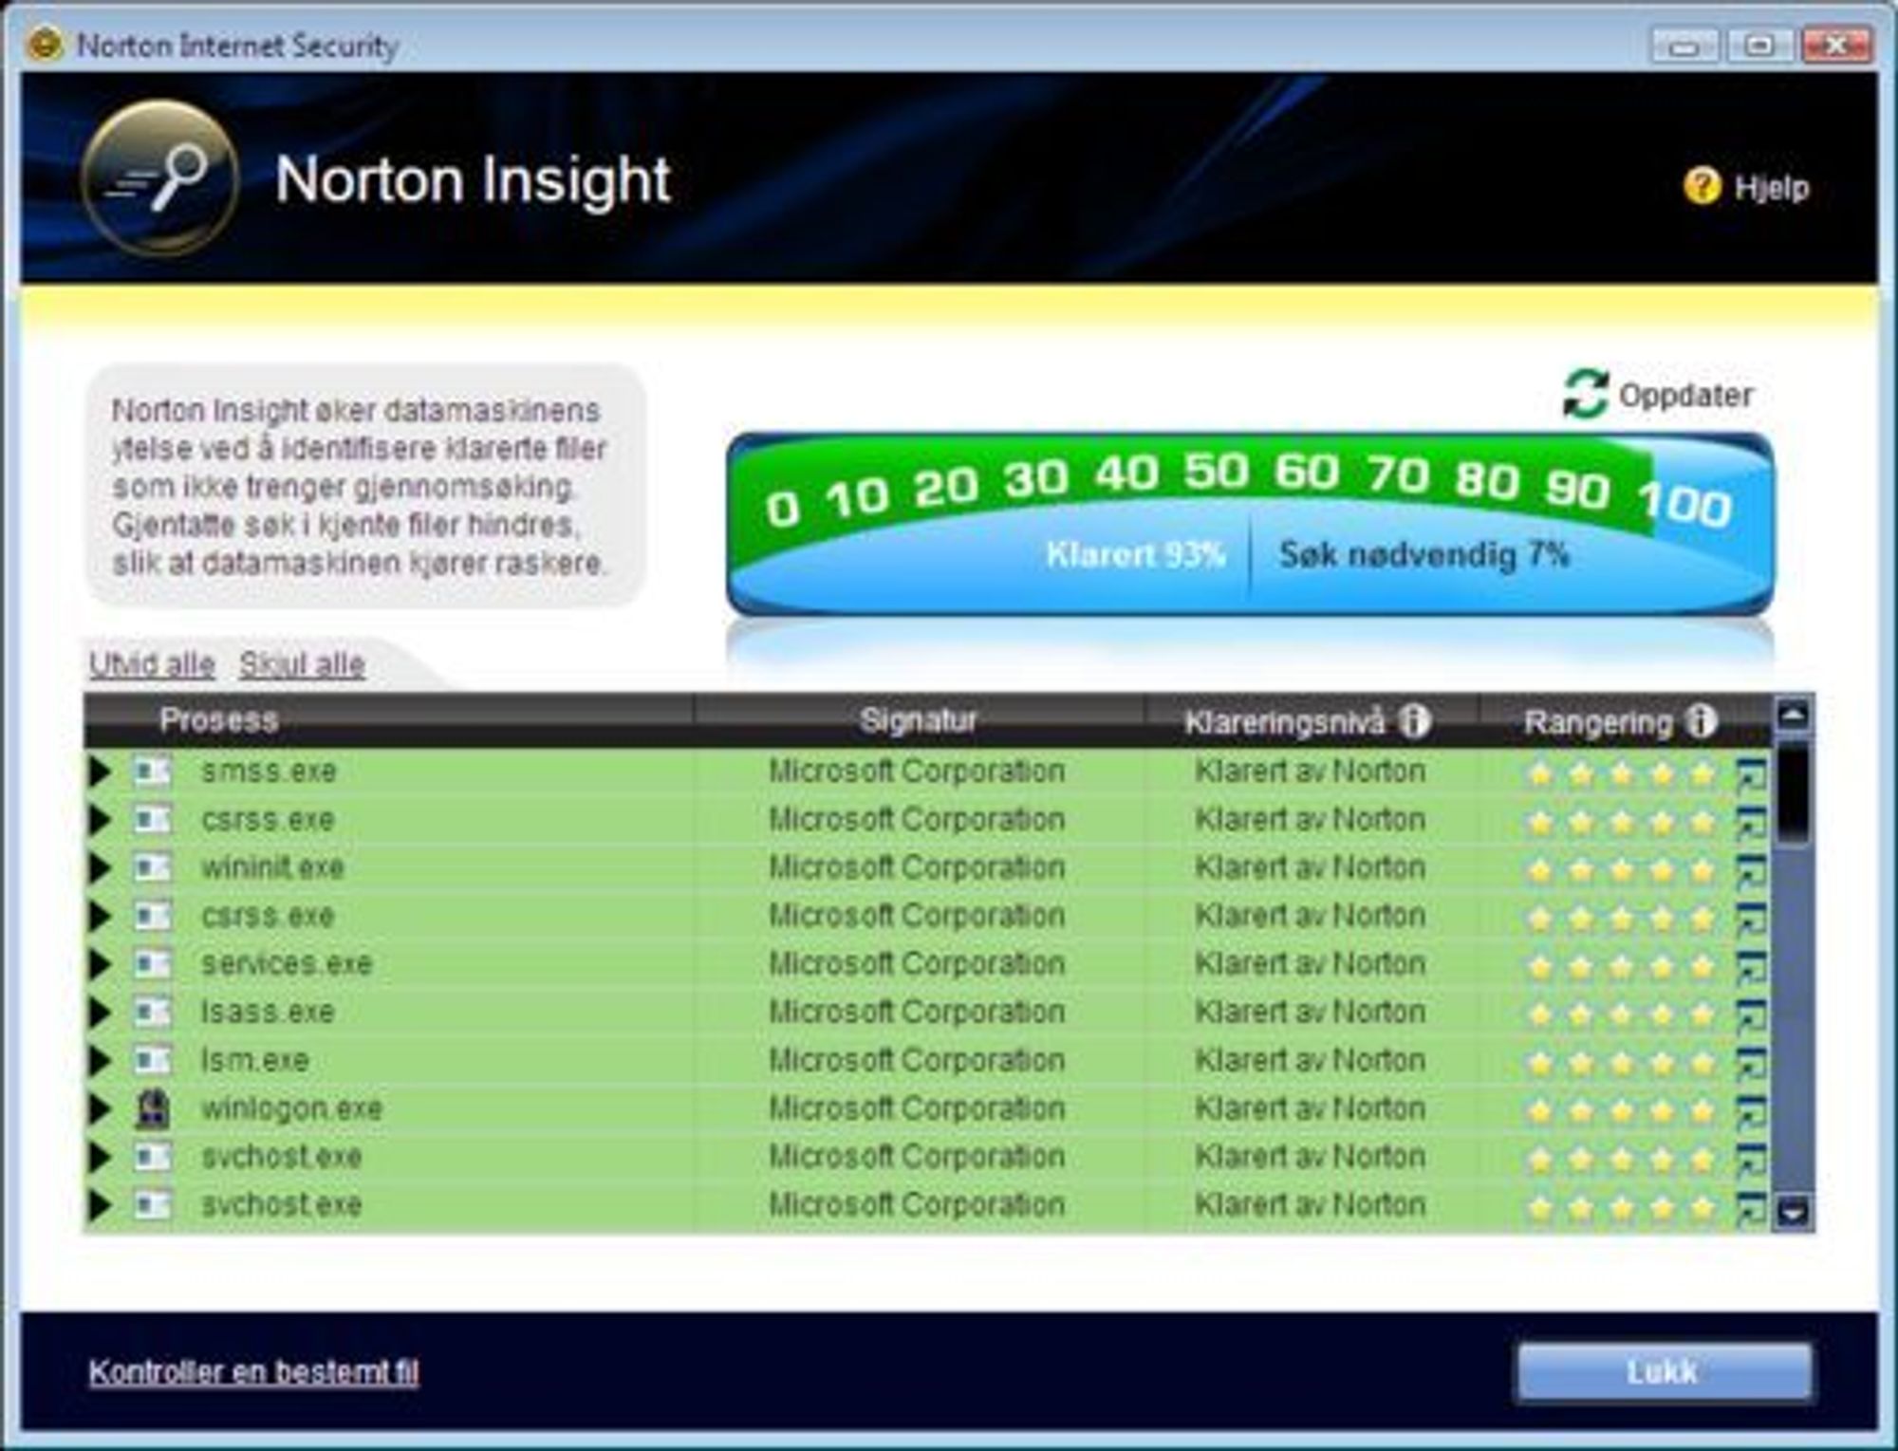
Task: Click the process icon for wininit.exe
Action: pyautogui.click(x=152, y=867)
